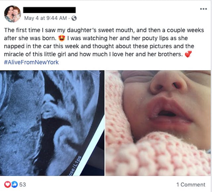Image resolution: width=212 pixels, height=192 pixels.
Task: Click the redacted author name
Action: (49, 10)
